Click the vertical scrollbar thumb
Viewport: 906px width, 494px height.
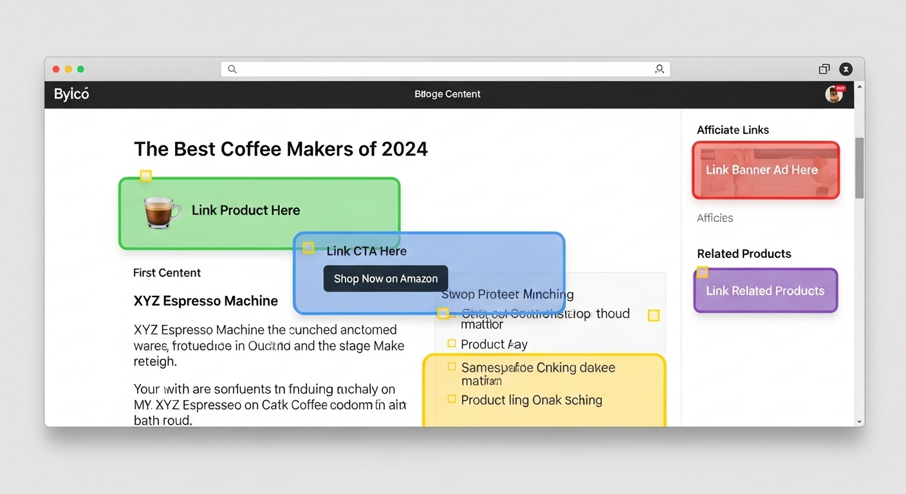click(858, 167)
